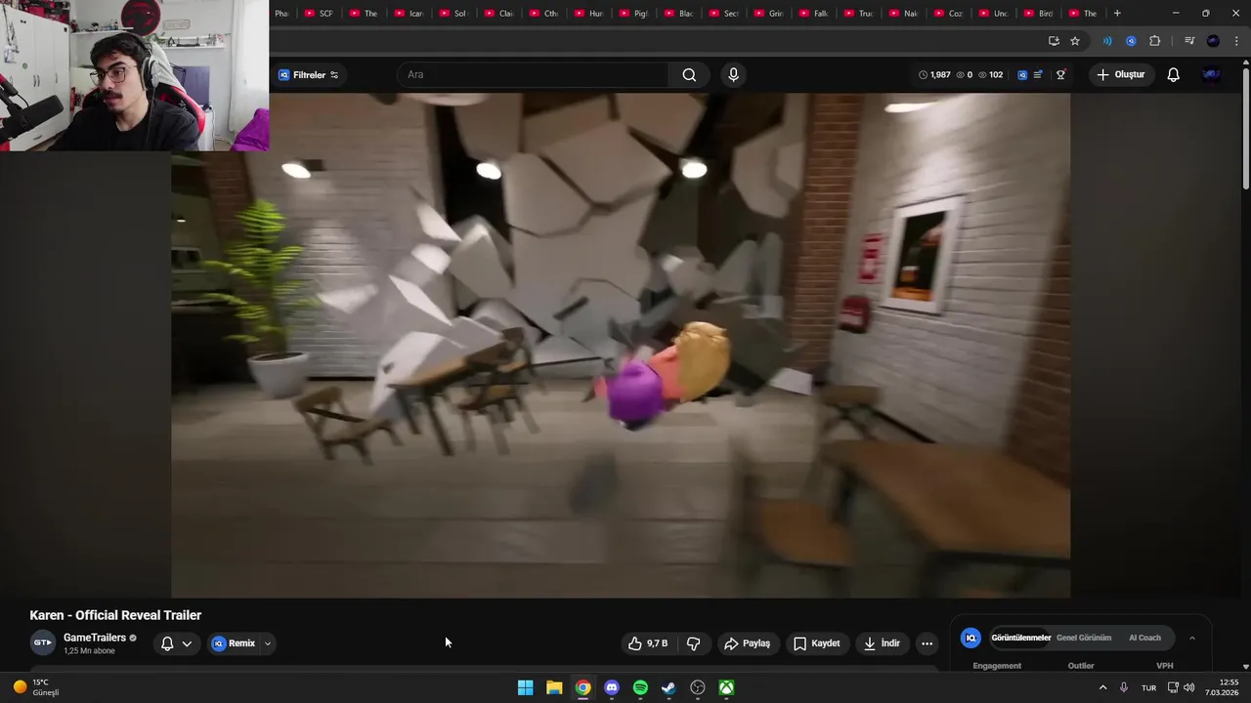Collapse the vidIQ panel with chevron

[x=1191, y=638]
